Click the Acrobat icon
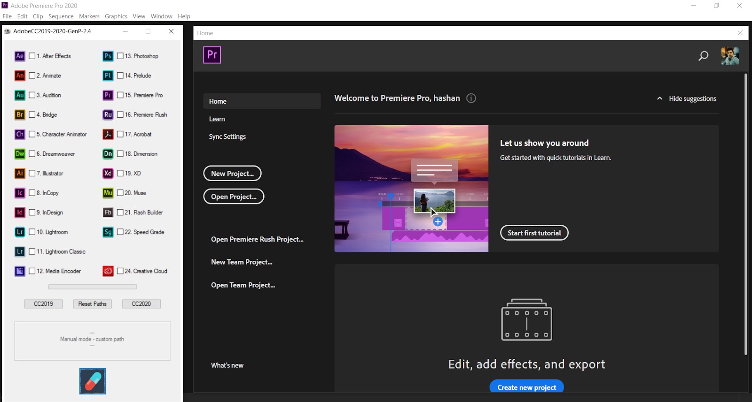 [x=108, y=134]
